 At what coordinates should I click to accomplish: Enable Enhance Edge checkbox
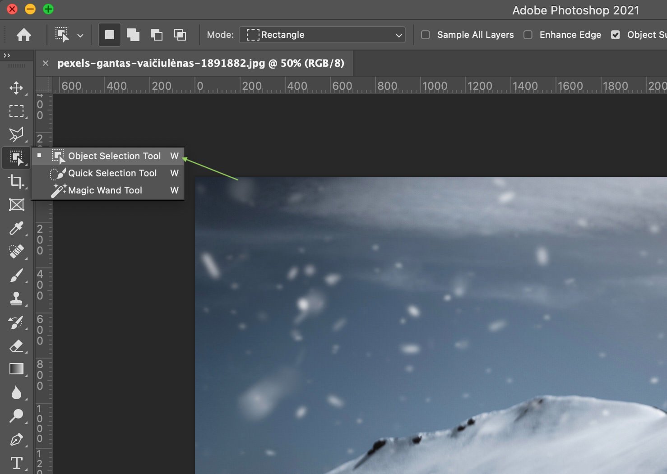528,35
